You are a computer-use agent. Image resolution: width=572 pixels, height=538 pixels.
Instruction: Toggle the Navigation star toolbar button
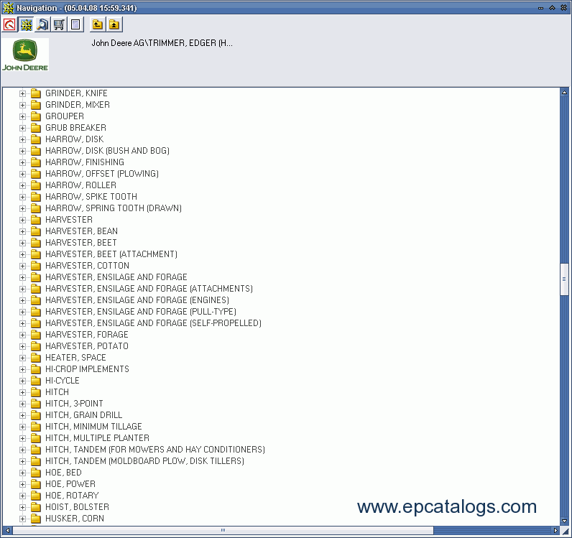(27, 25)
